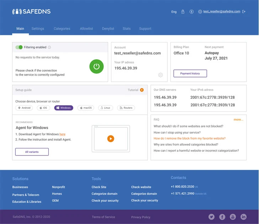The image size is (259, 224).
Task: Open the OEM footer link
Action: pyautogui.click(x=55, y=200)
